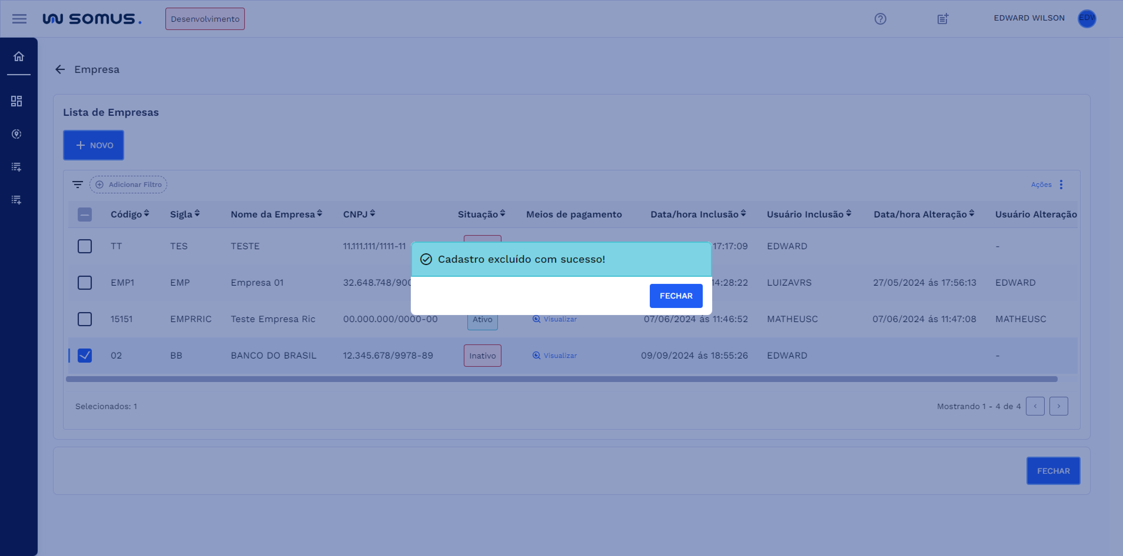Click the filter lines icon
Image resolution: width=1123 pixels, height=556 pixels.
[78, 185]
